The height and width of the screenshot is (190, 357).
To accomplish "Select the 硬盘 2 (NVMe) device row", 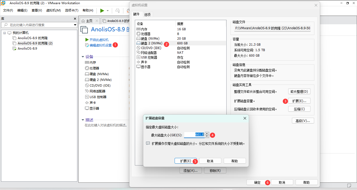I will tap(152, 43).
